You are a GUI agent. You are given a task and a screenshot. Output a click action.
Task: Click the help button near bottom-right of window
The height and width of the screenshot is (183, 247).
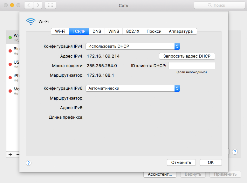tap(235, 152)
